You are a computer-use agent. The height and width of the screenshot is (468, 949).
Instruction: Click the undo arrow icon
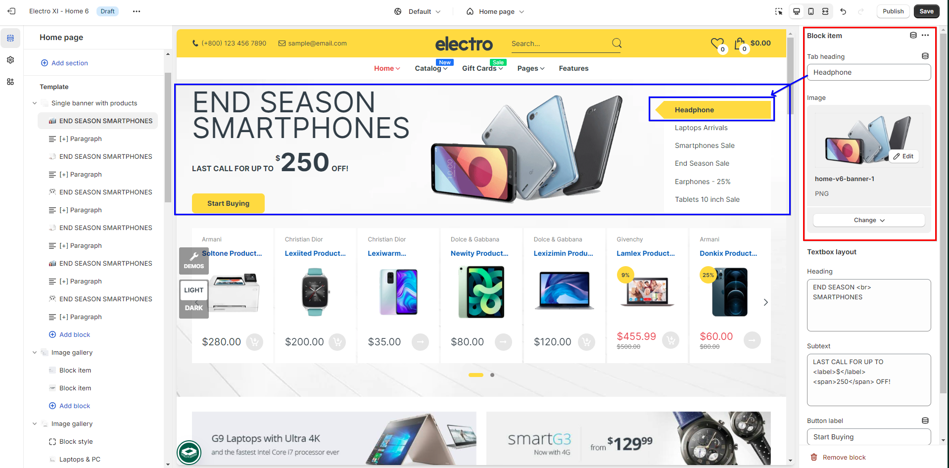coord(843,11)
